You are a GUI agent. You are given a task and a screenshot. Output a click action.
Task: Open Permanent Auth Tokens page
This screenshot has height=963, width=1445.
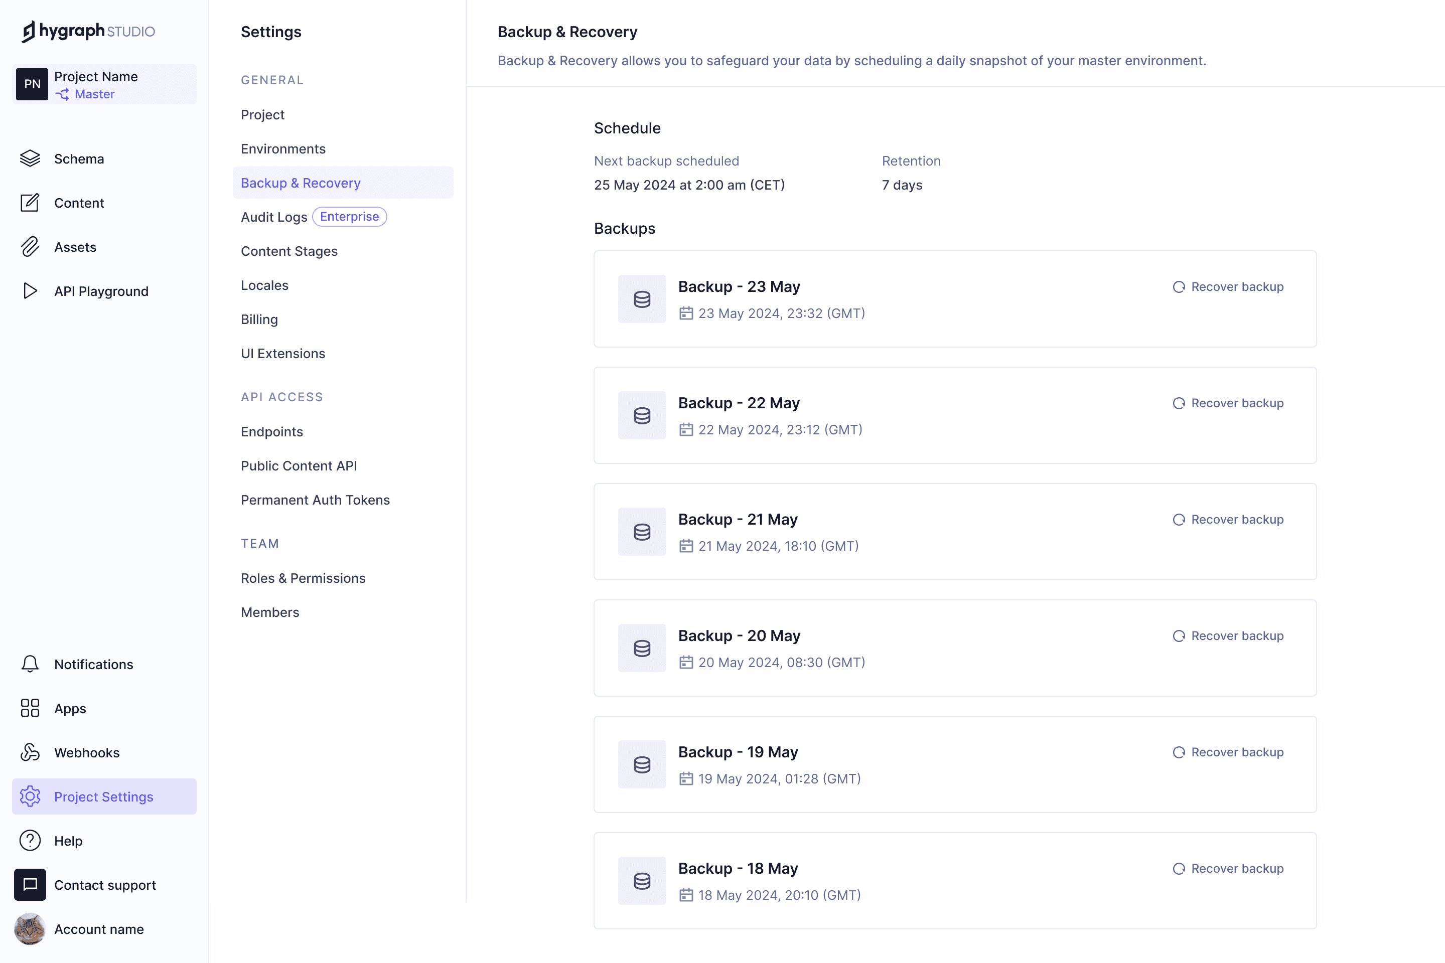pos(315,500)
